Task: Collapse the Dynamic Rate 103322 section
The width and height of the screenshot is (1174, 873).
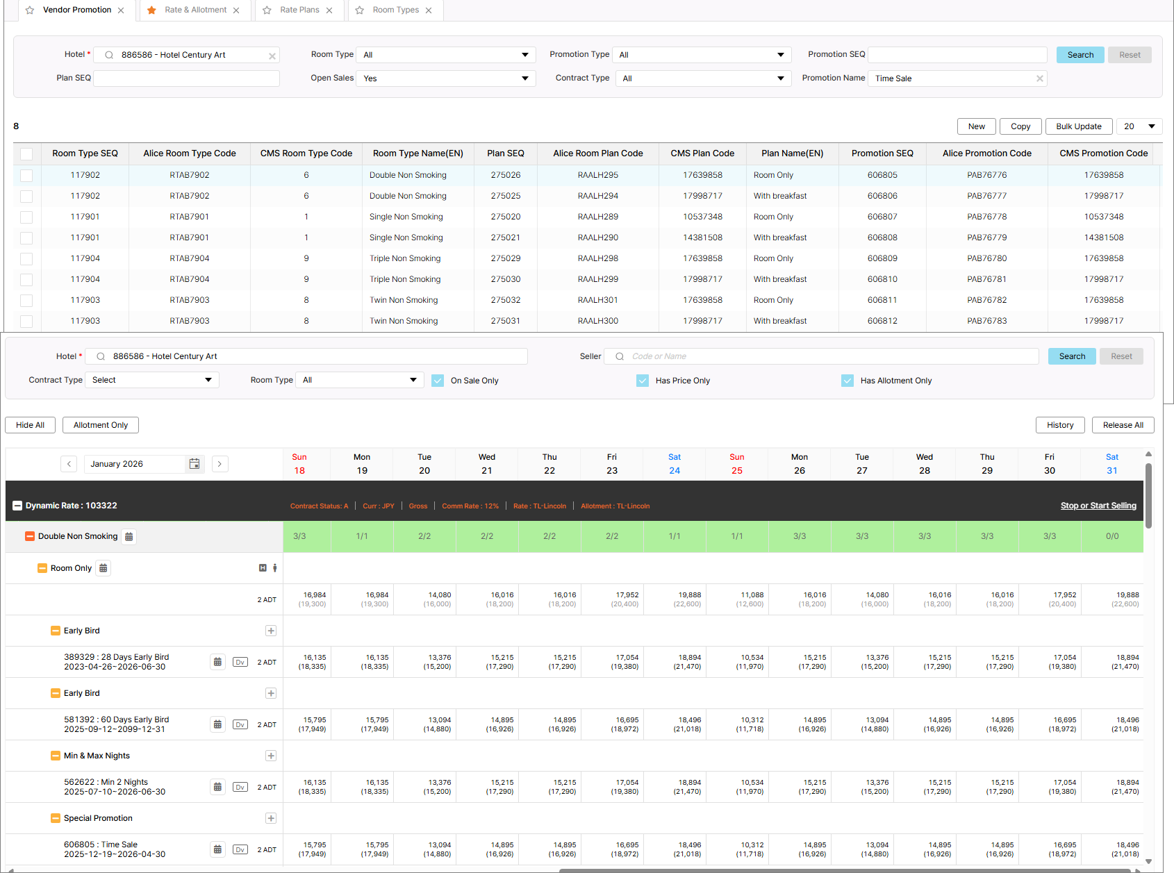Action: 17,506
